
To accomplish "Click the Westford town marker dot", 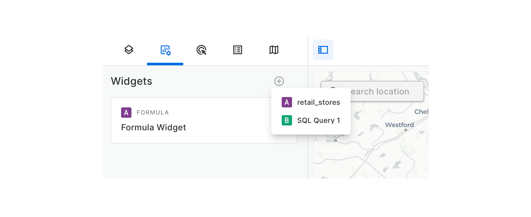I will [406, 130].
